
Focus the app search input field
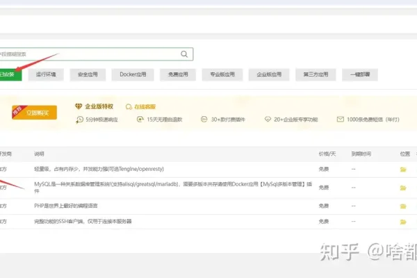tap(97, 54)
